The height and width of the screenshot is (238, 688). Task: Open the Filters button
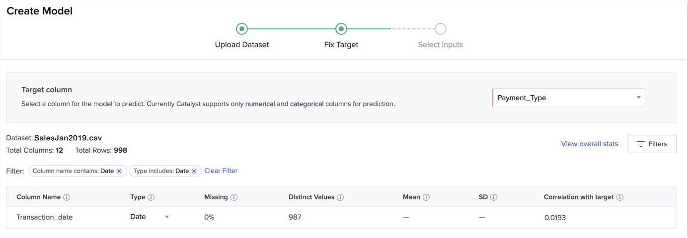pyautogui.click(x=652, y=144)
